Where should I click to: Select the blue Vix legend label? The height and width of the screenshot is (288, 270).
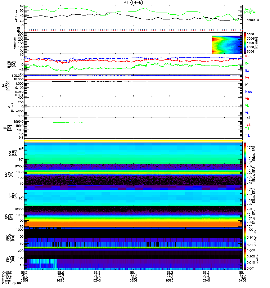point(247,113)
